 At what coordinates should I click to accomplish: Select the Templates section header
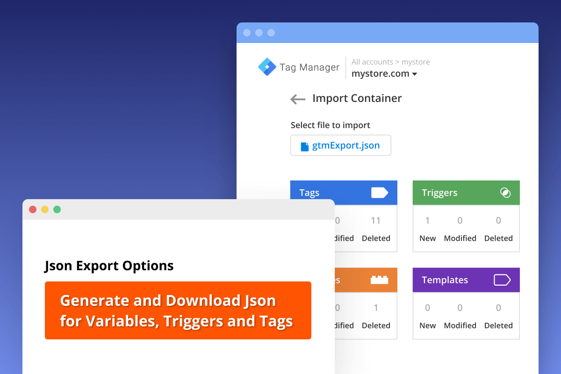[445, 280]
